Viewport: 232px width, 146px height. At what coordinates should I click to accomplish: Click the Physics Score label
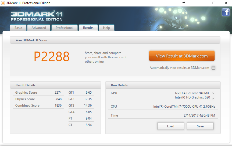[x=25, y=99]
